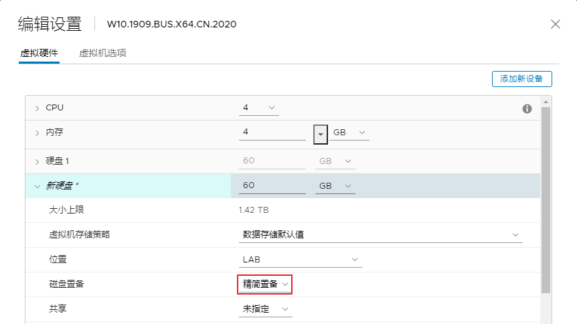
Task: Click the CPU info icon
Action: [527, 108]
